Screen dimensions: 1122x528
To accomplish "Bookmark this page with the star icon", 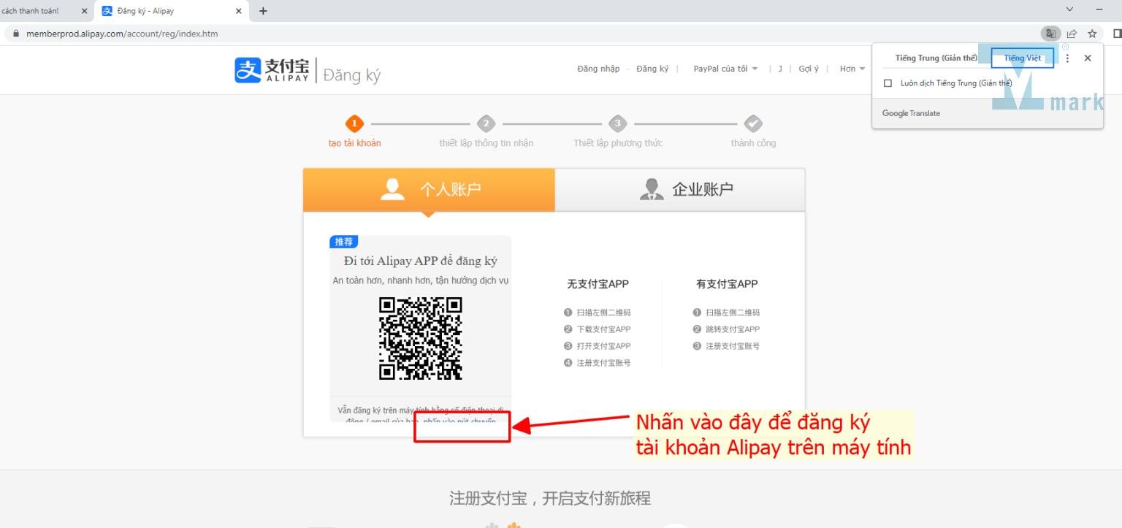I will click(1092, 34).
